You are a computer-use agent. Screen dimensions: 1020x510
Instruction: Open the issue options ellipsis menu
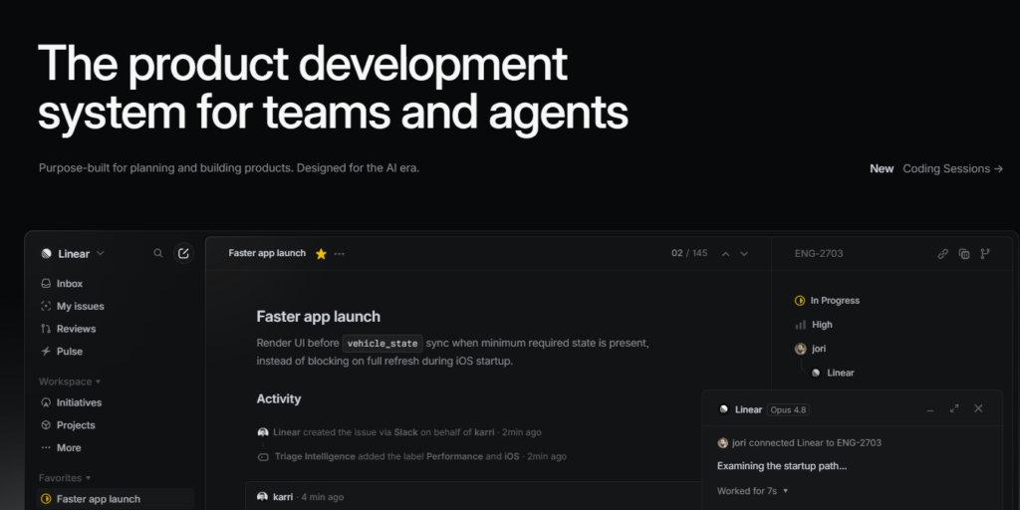(339, 254)
